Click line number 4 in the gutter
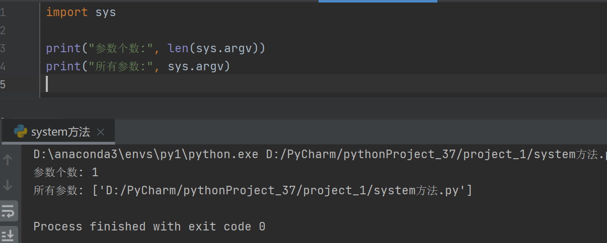The image size is (607, 243). (x=3, y=66)
